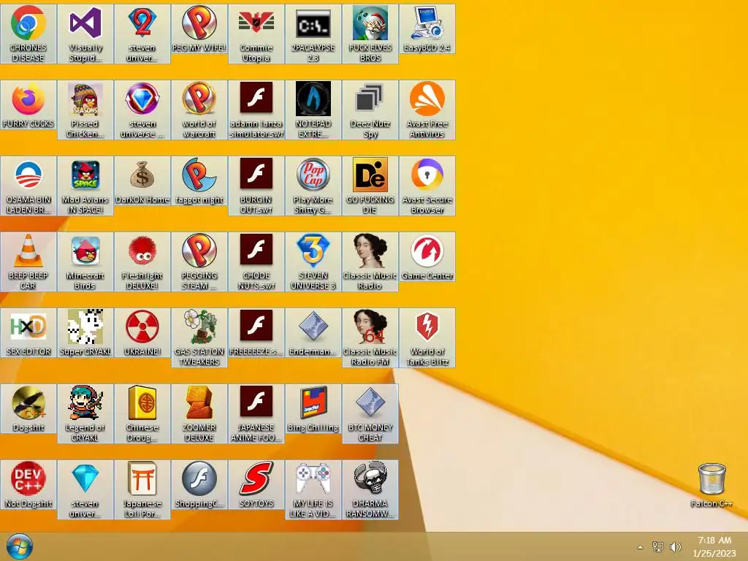Open the PopCap Play More shortcut
Screen dimensions: 748x561
tap(313, 186)
